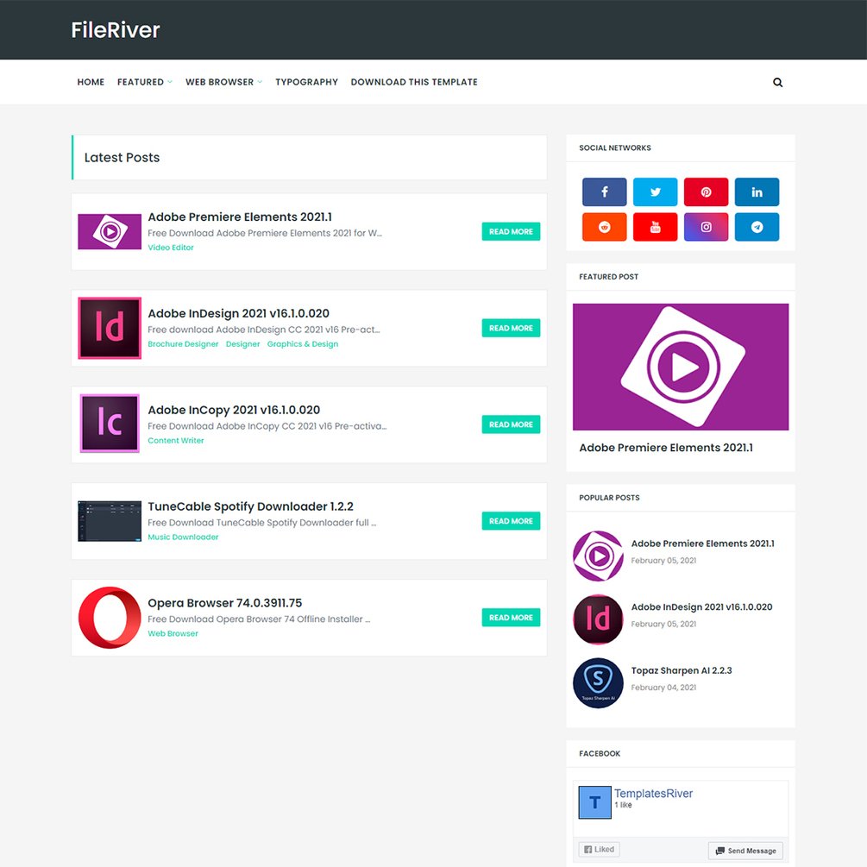Image resolution: width=867 pixels, height=867 pixels.
Task: Select the Content Writer category tag
Action: pos(176,440)
